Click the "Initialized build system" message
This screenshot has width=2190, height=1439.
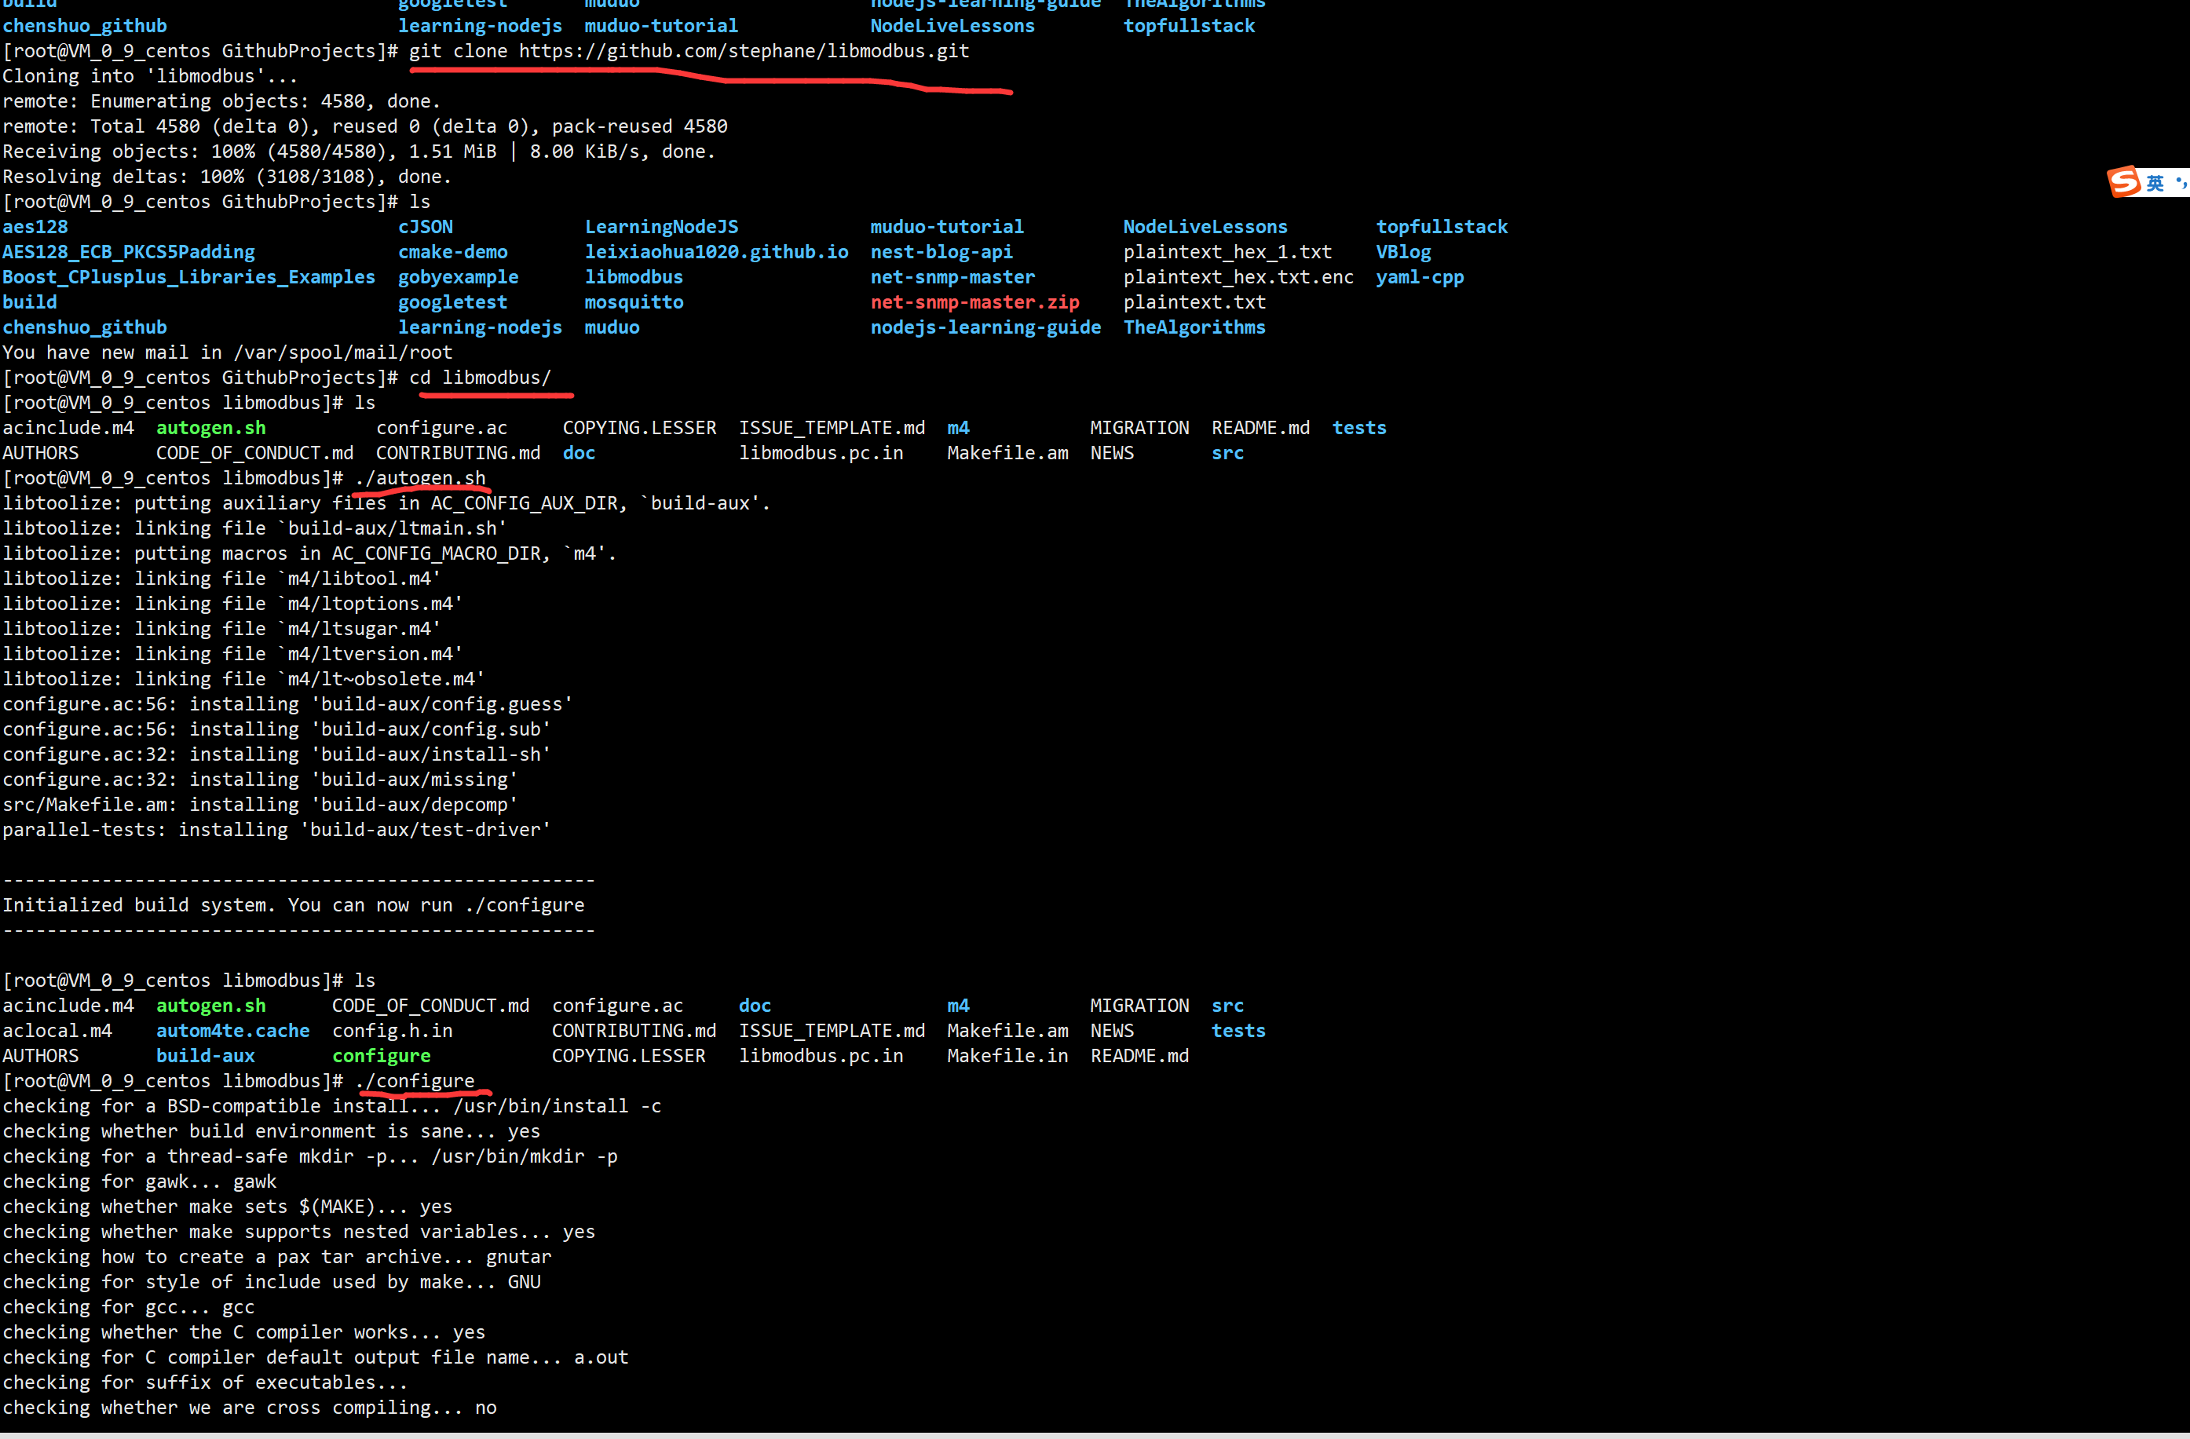[294, 905]
